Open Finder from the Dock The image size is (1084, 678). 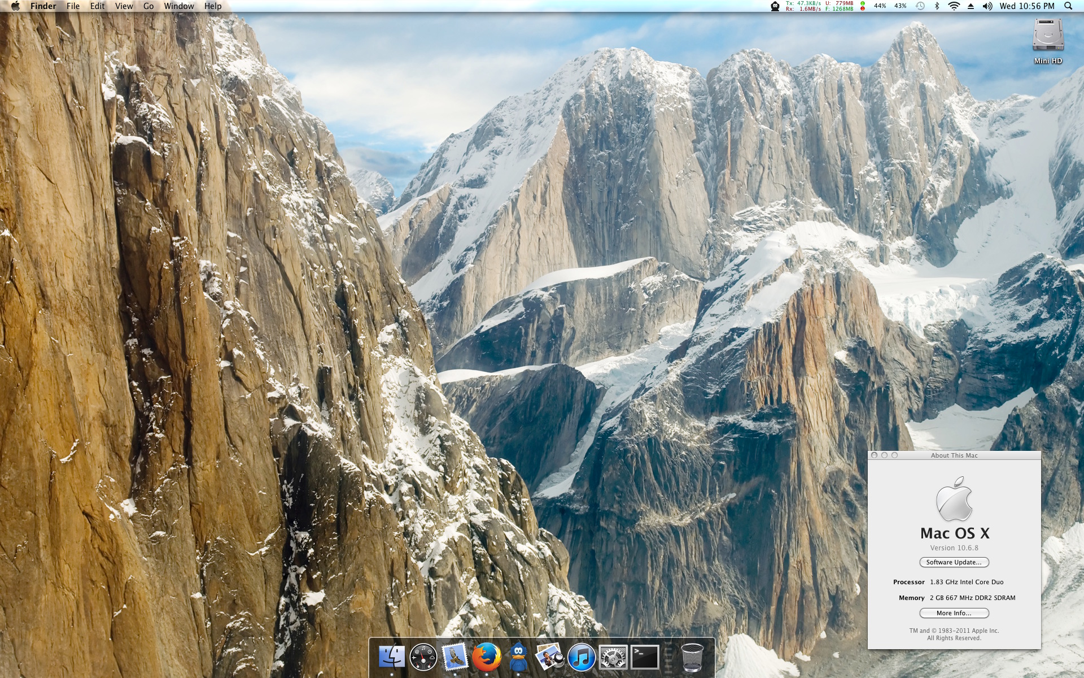coord(392,657)
